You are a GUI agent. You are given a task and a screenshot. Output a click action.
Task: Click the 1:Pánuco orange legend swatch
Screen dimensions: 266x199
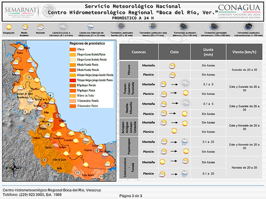tap(72, 50)
